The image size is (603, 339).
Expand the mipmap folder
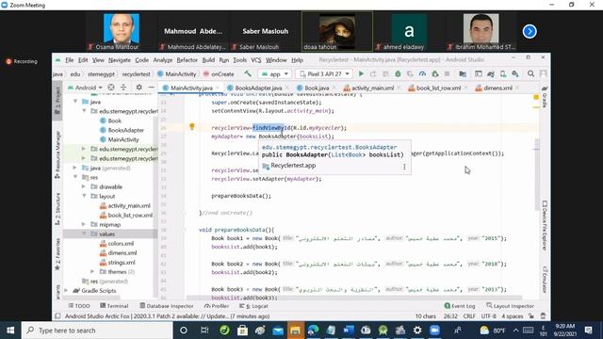coord(84,224)
